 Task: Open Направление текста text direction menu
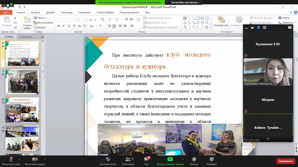pos(158,18)
